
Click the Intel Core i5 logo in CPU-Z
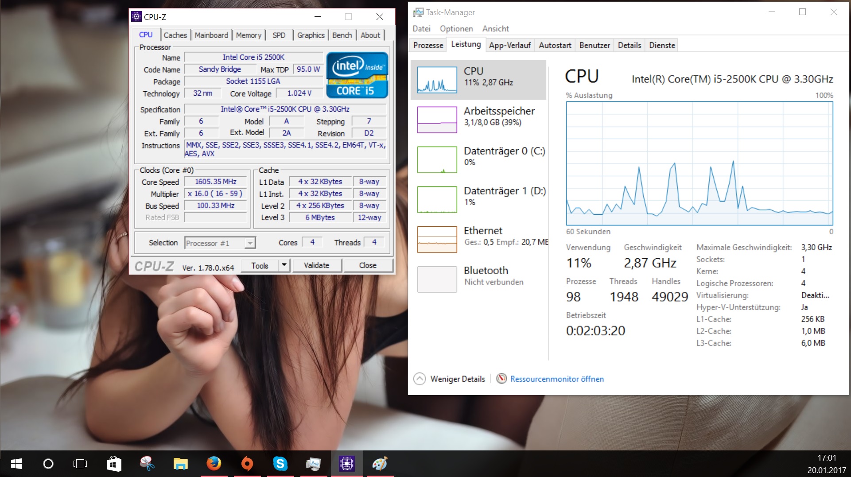point(357,75)
